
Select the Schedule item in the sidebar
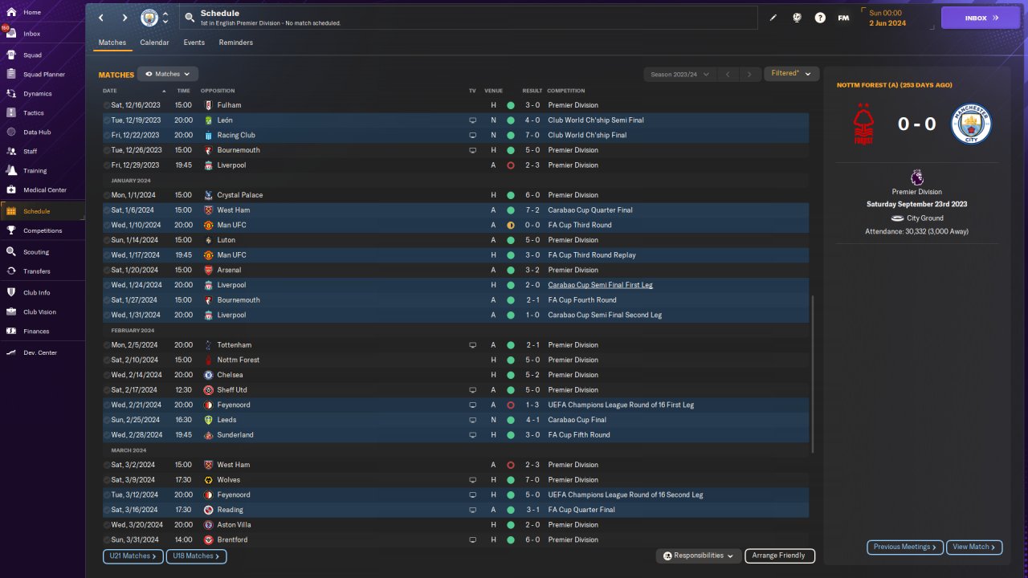42,211
